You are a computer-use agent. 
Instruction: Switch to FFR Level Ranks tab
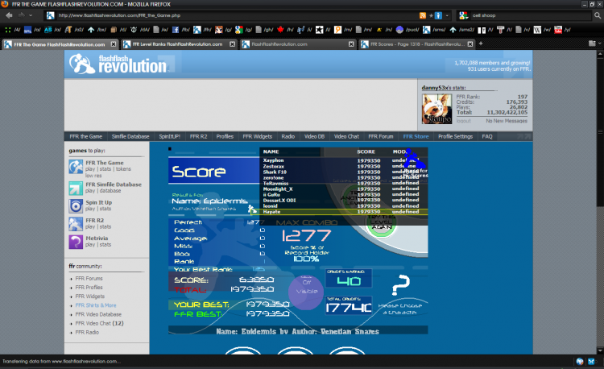(x=179, y=44)
